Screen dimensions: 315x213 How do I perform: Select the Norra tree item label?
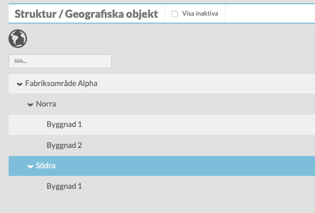[x=46, y=104]
